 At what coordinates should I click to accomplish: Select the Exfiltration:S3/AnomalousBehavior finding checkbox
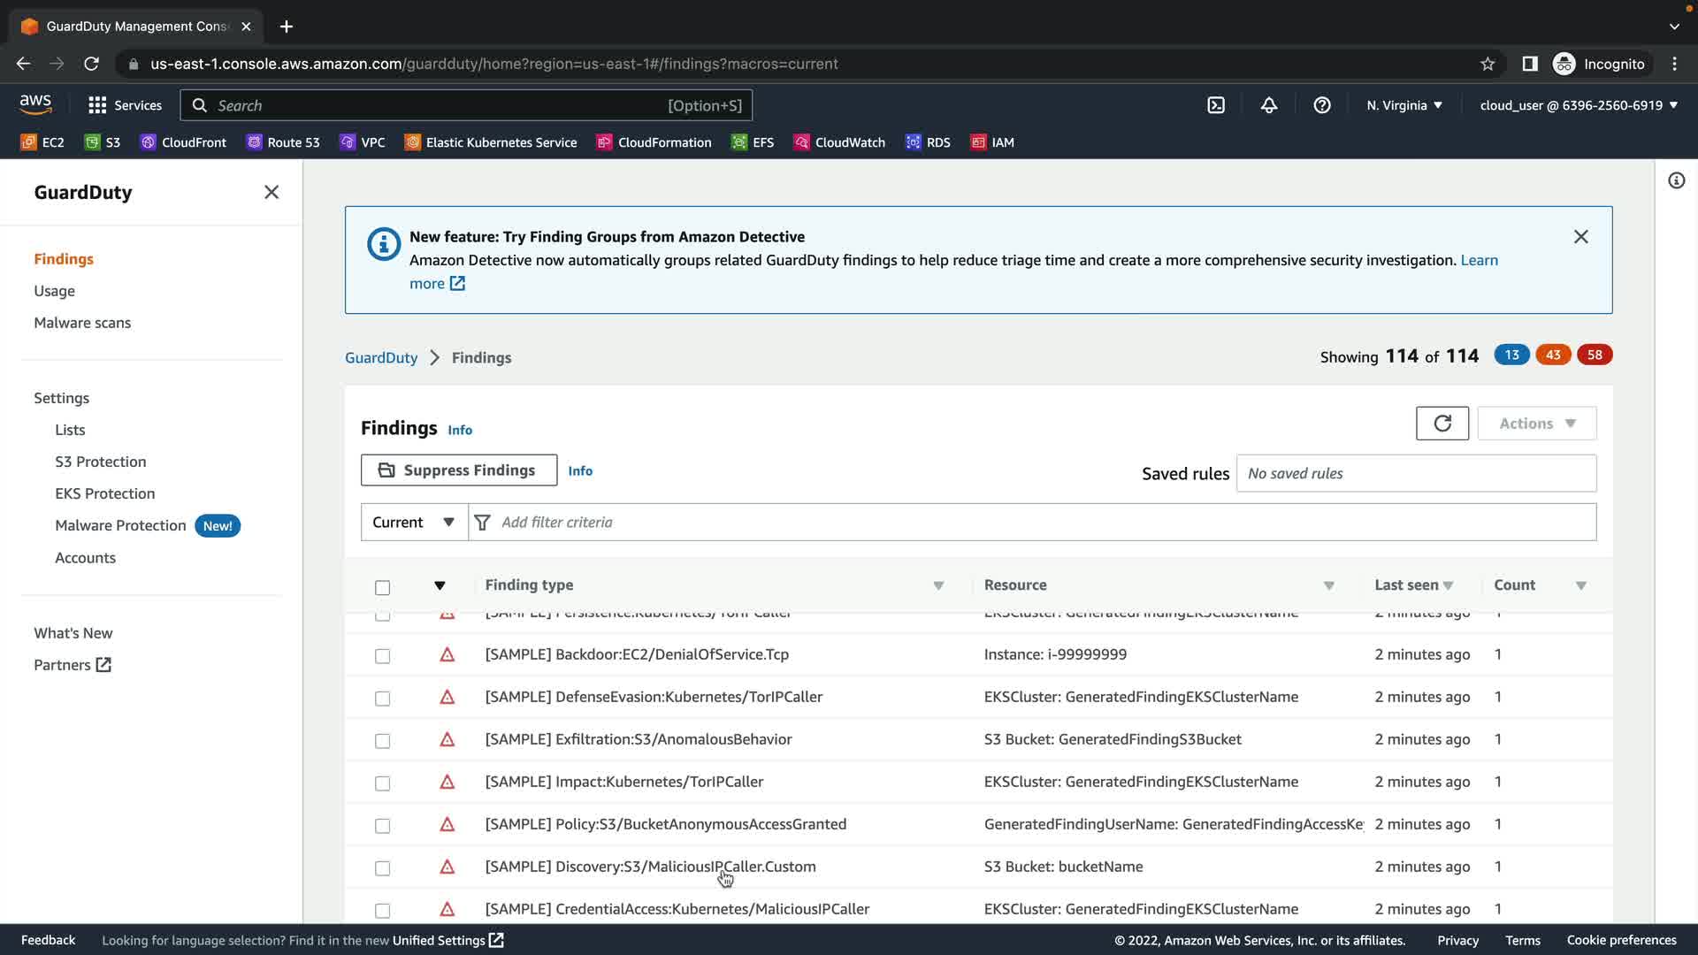(x=382, y=741)
